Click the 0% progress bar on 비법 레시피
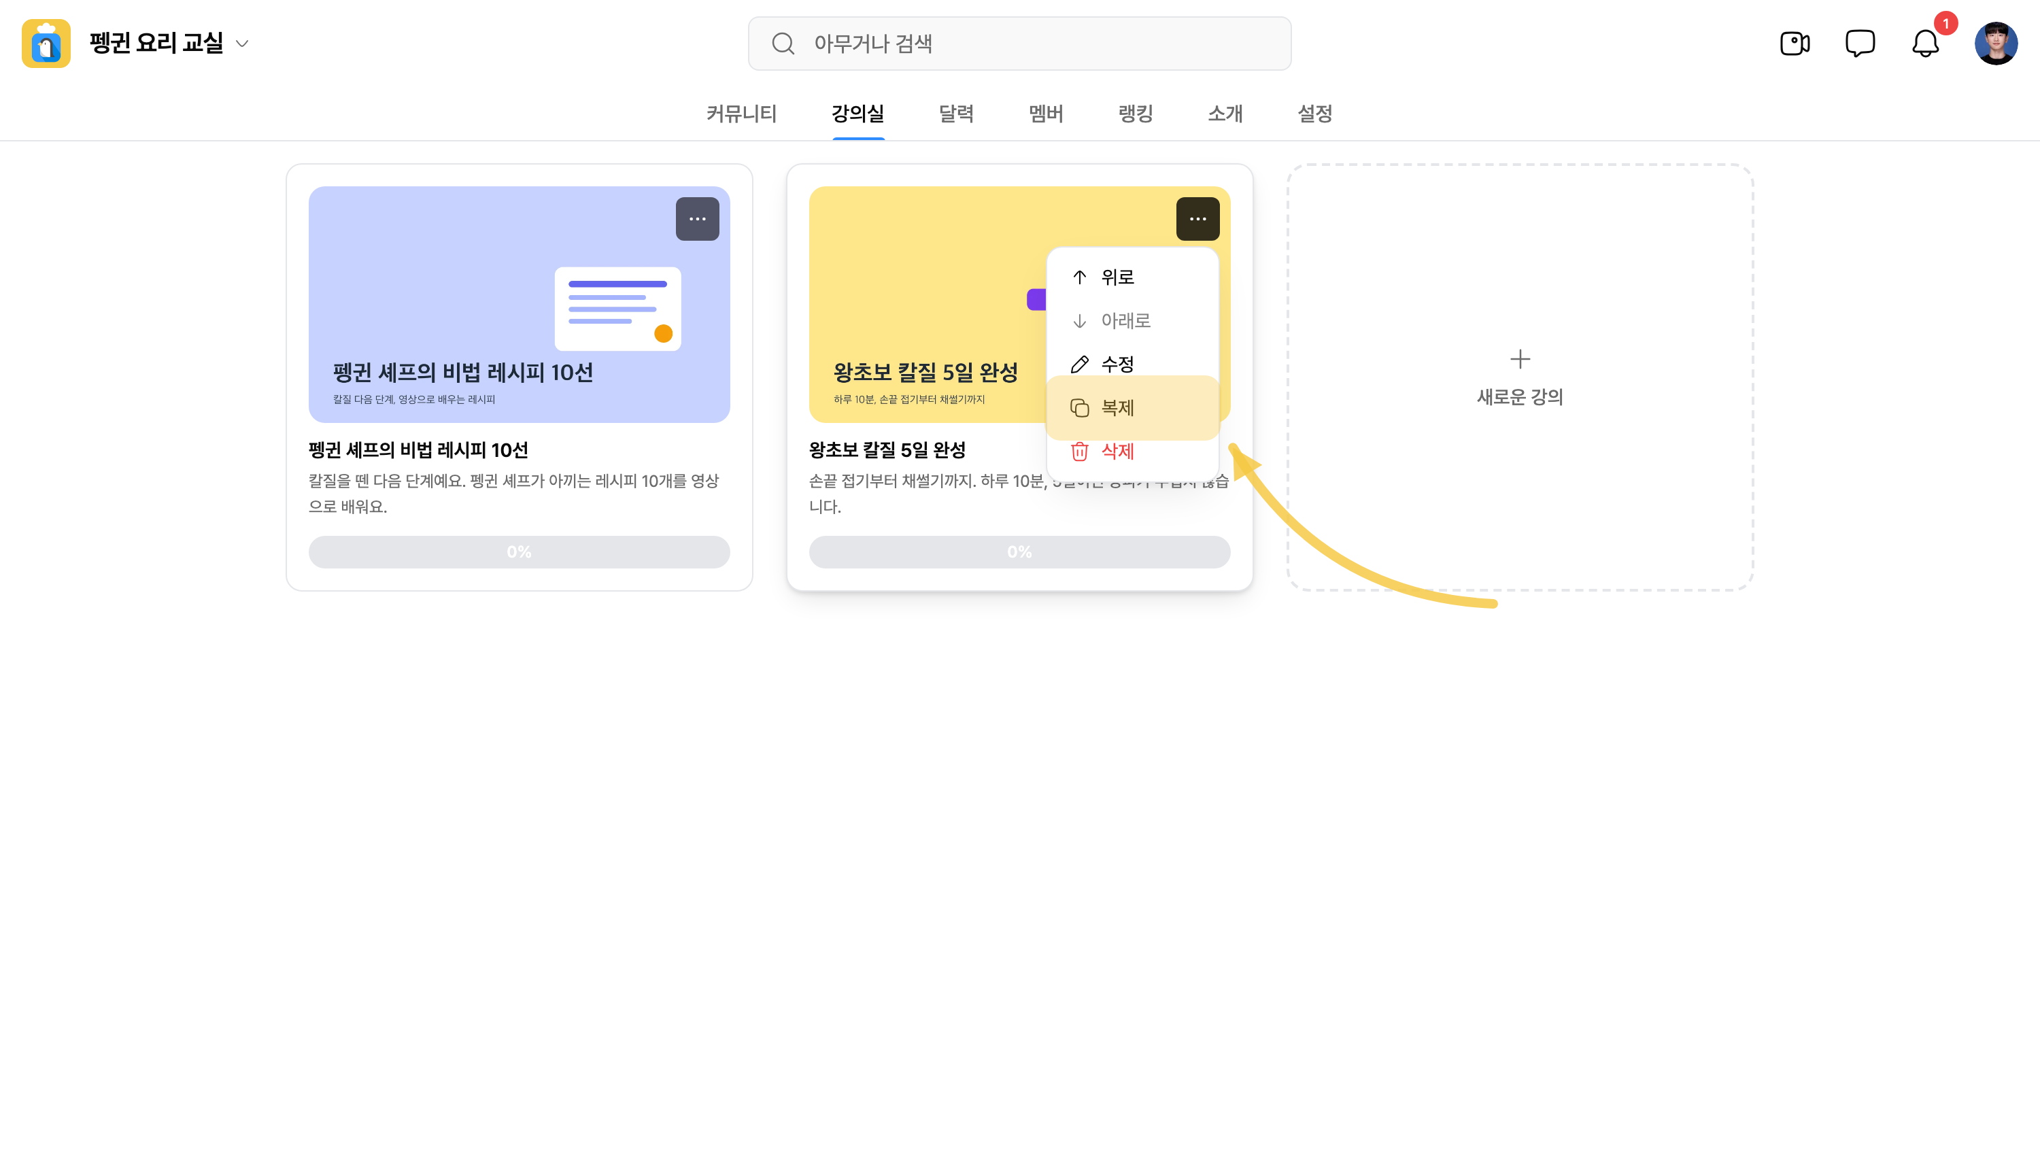Image resolution: width=2040 pixels, height=1156 pixels. click(x=519, y=551)
